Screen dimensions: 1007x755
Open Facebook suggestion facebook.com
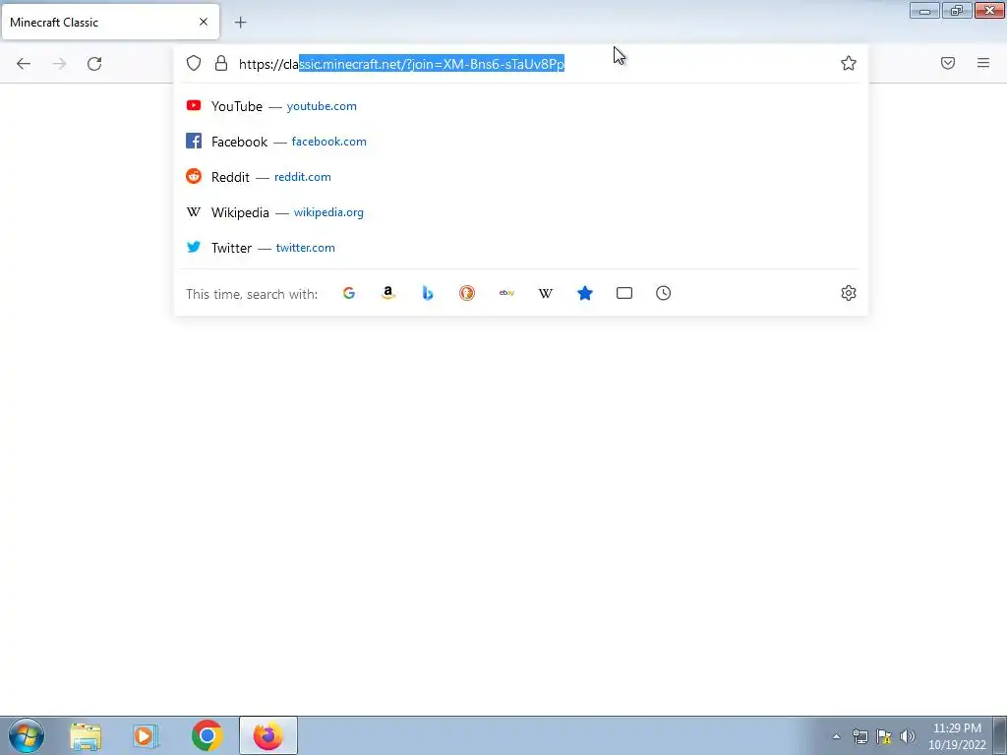pyautogui.click(x=521, y=142)
